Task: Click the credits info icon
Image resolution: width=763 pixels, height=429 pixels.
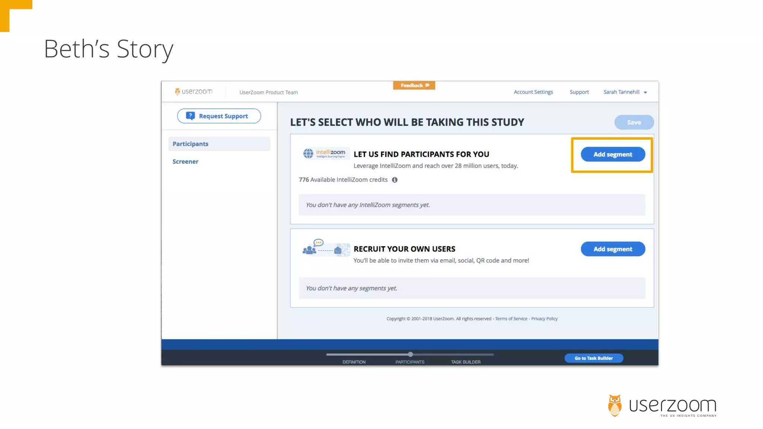Action: point(395,180)
